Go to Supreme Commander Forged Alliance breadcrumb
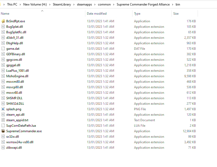This screenshot has height=167, width=217. click(x=143, y=4)
